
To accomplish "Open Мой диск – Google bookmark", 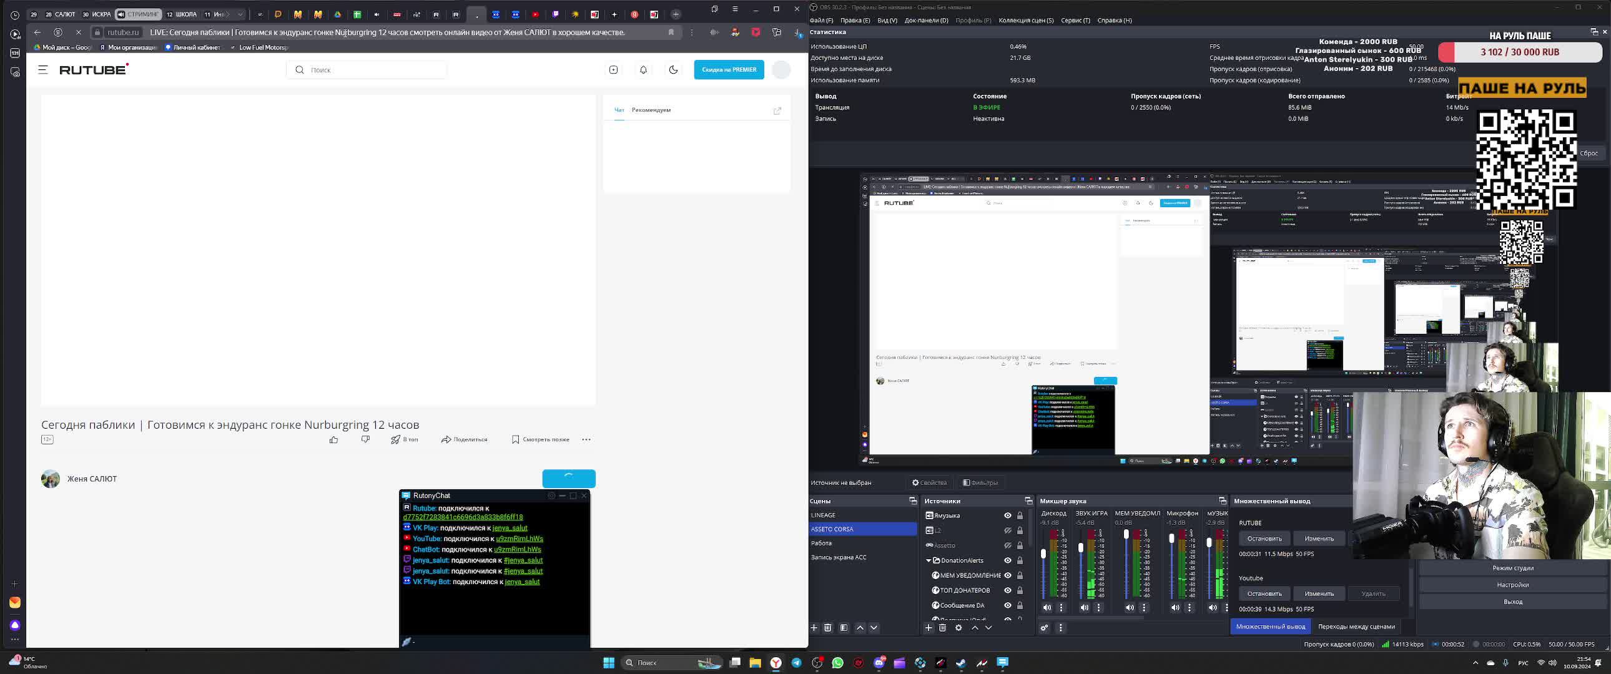I will [x=62, y=47].
